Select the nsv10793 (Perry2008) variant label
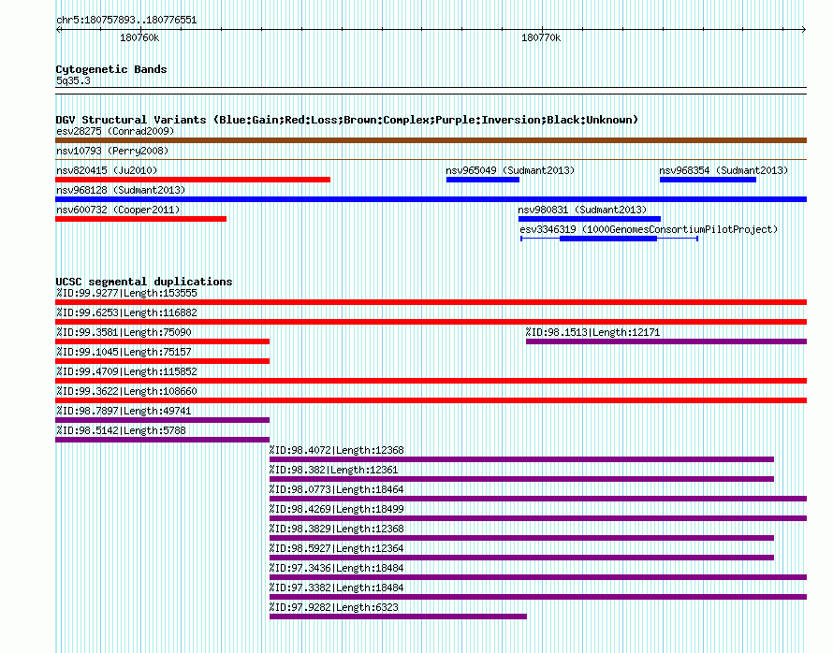 (x=112, y=151)
